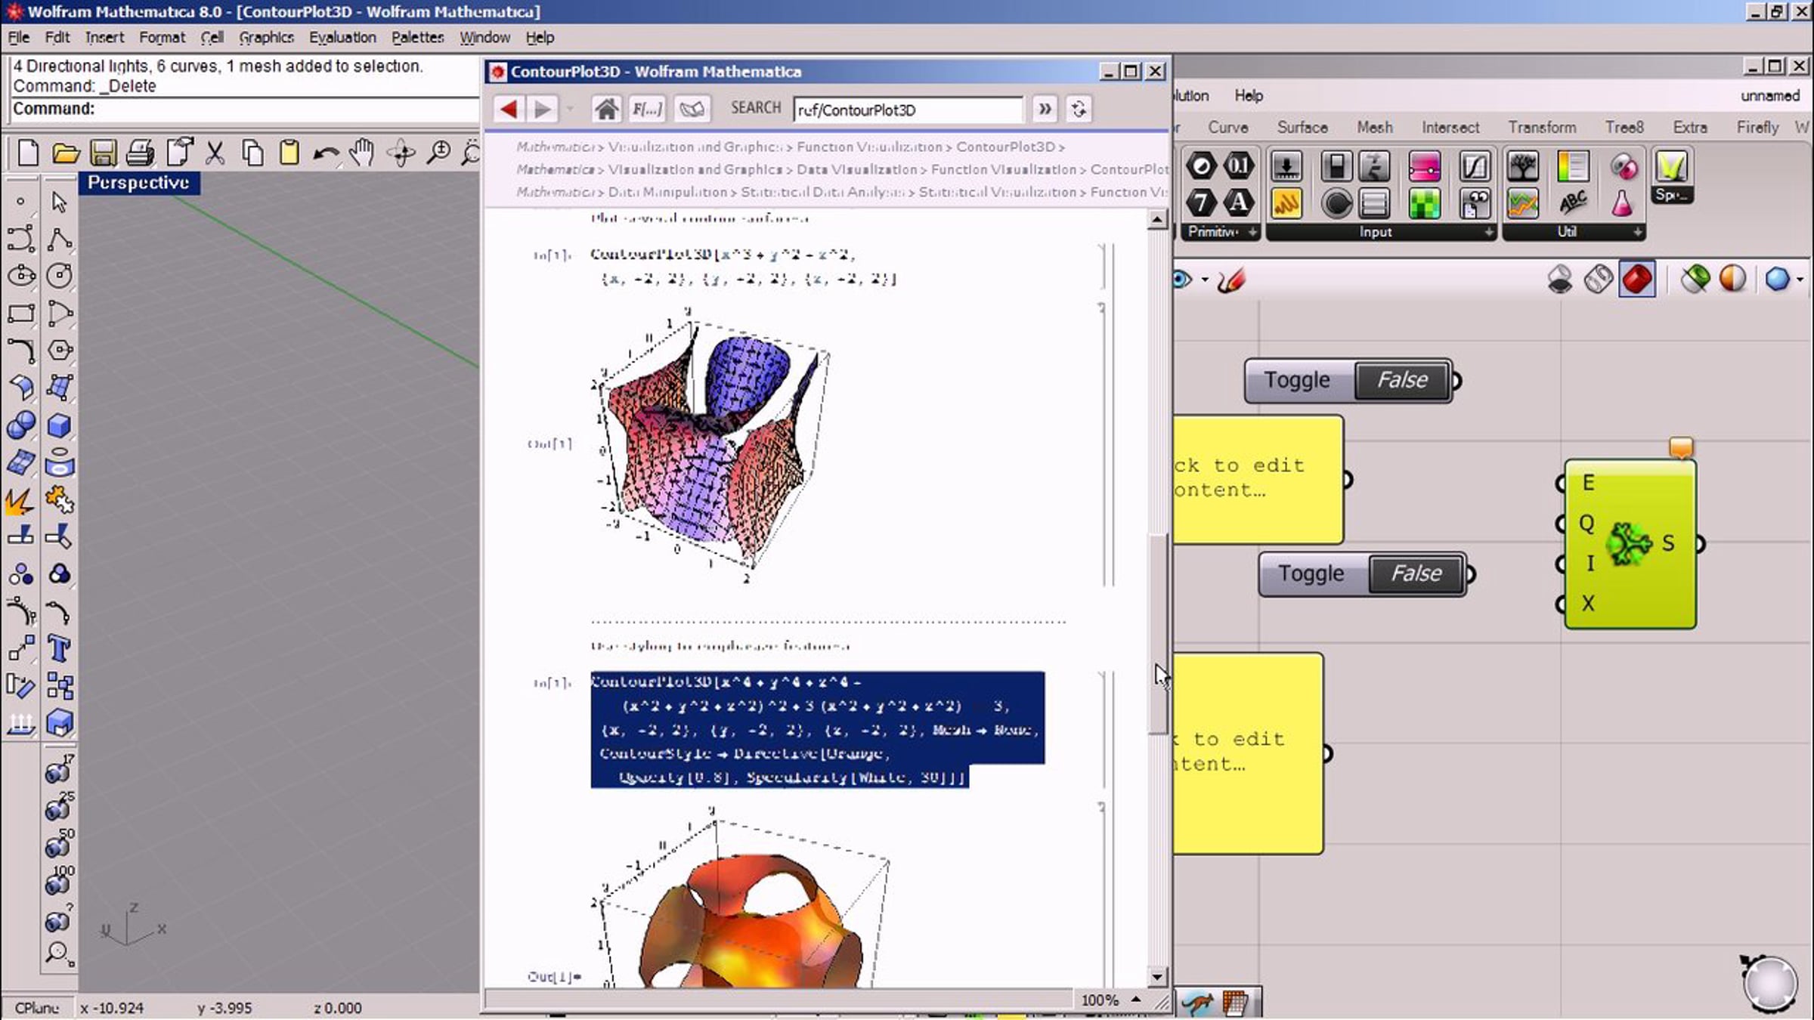Screen dimensions: 1814x1020
Task: Cut selection in Rhino toolbar
Action: point(215,153)
